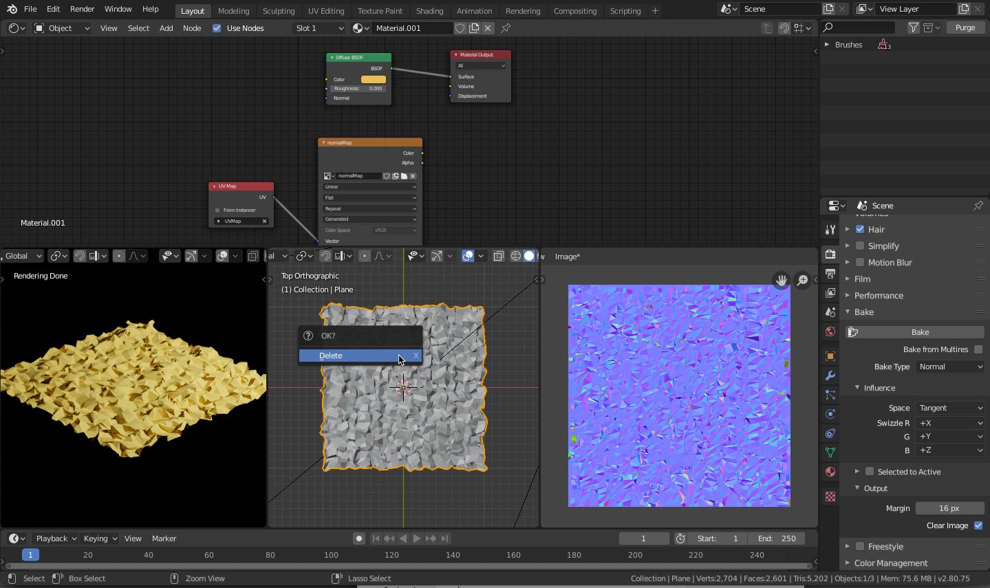Image resolution: width=990 pixels, height=588 pixels.
Task: Open the Space Tangent dropdown
Action: 950,408
